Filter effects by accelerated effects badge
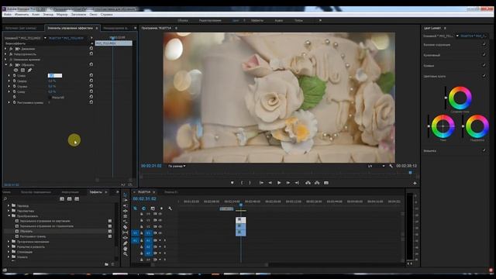496x279 pixels. 62,198
